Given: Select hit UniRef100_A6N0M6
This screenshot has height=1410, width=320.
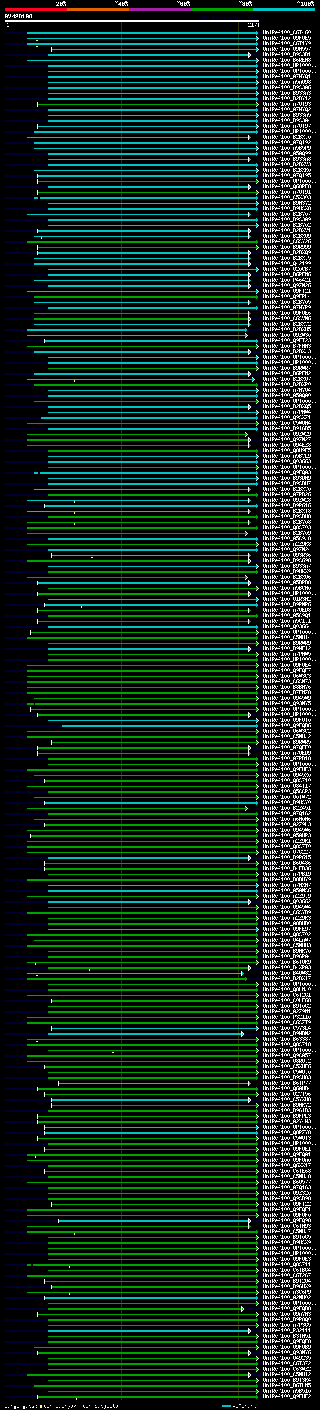Looking at the screenshot, I should [x=287, y=819].
